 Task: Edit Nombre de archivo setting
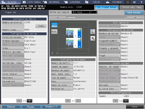(13, 22)
